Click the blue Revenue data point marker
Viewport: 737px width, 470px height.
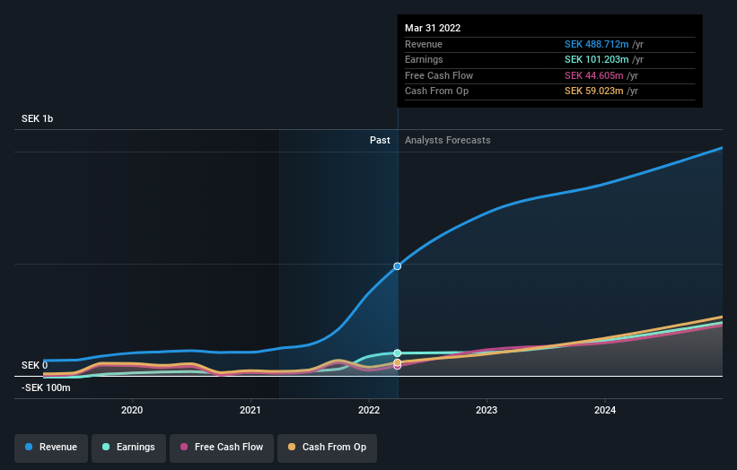tap(397, 266)
